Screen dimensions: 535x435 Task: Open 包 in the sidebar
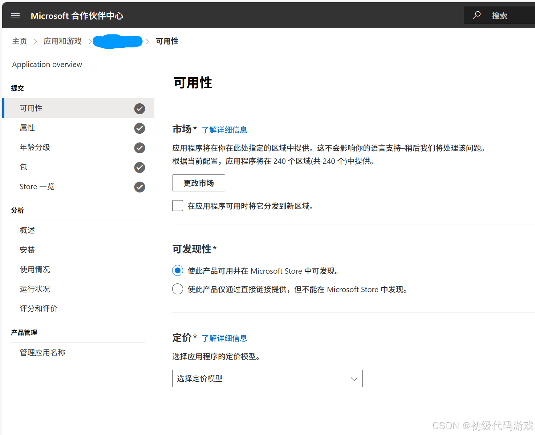point(78,167)
